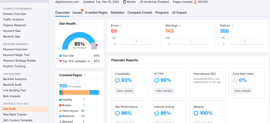Click the Redirects count 24
Screen dimensions: 270x123
coord(83,116)
